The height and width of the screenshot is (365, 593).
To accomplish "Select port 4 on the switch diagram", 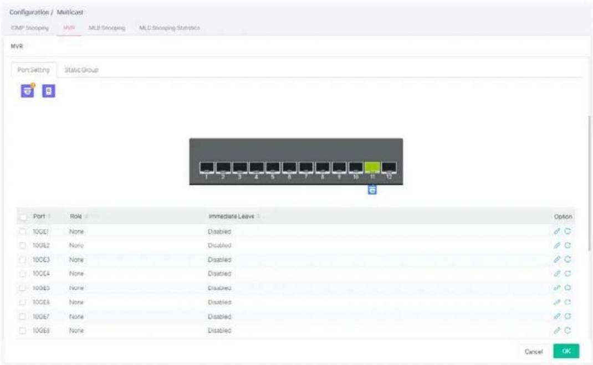I will tap(257, 167).
